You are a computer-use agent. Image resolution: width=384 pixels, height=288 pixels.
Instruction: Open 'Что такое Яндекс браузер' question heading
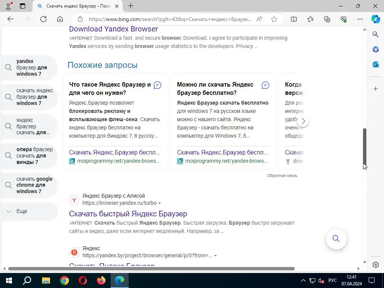[110, 88]
